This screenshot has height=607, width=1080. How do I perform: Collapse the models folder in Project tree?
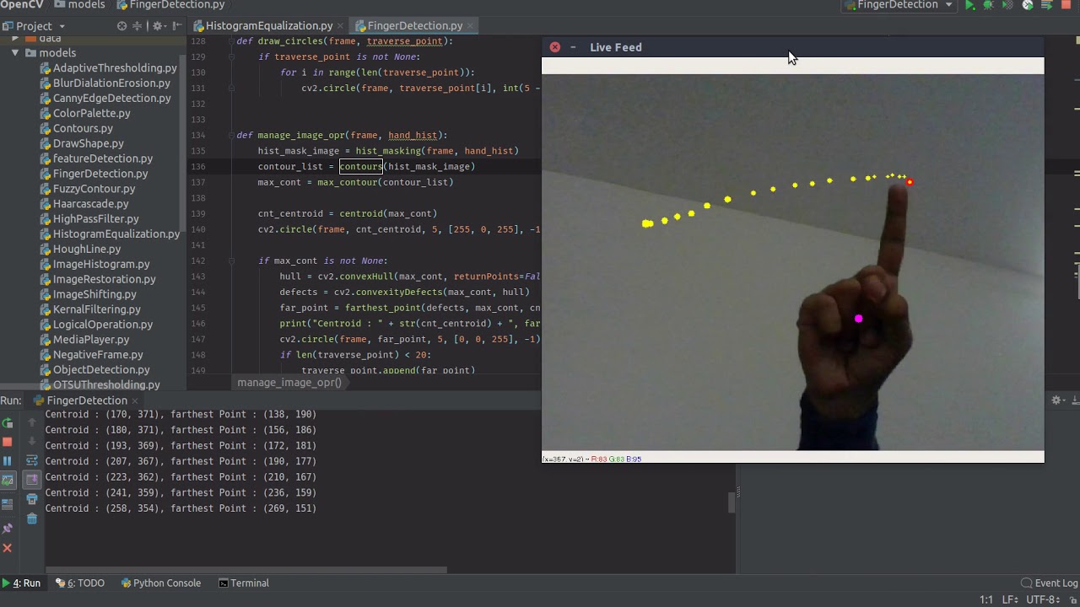[x=15, y=52]
